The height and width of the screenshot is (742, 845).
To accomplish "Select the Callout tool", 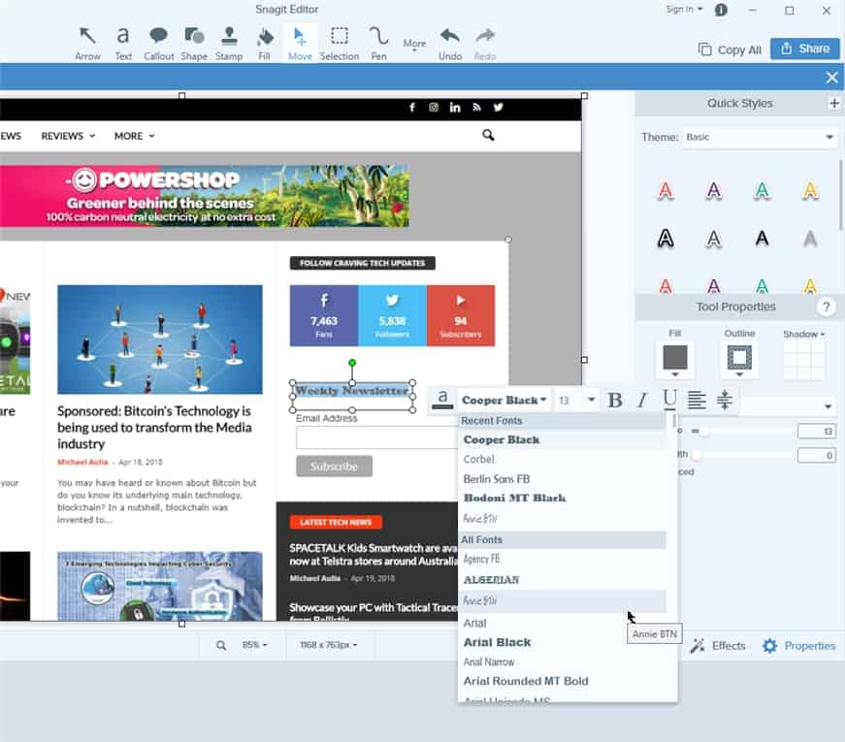I will click(158, 44).
